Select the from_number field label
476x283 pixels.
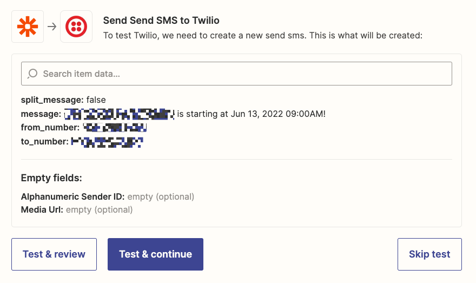[51, 128]
